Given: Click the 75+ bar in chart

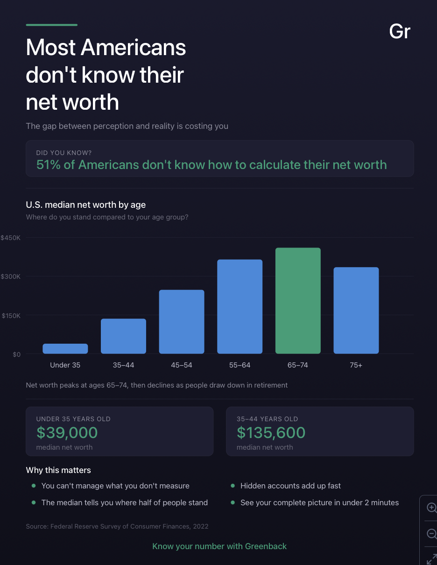Looking at the screenshot, I should [356, 311].
